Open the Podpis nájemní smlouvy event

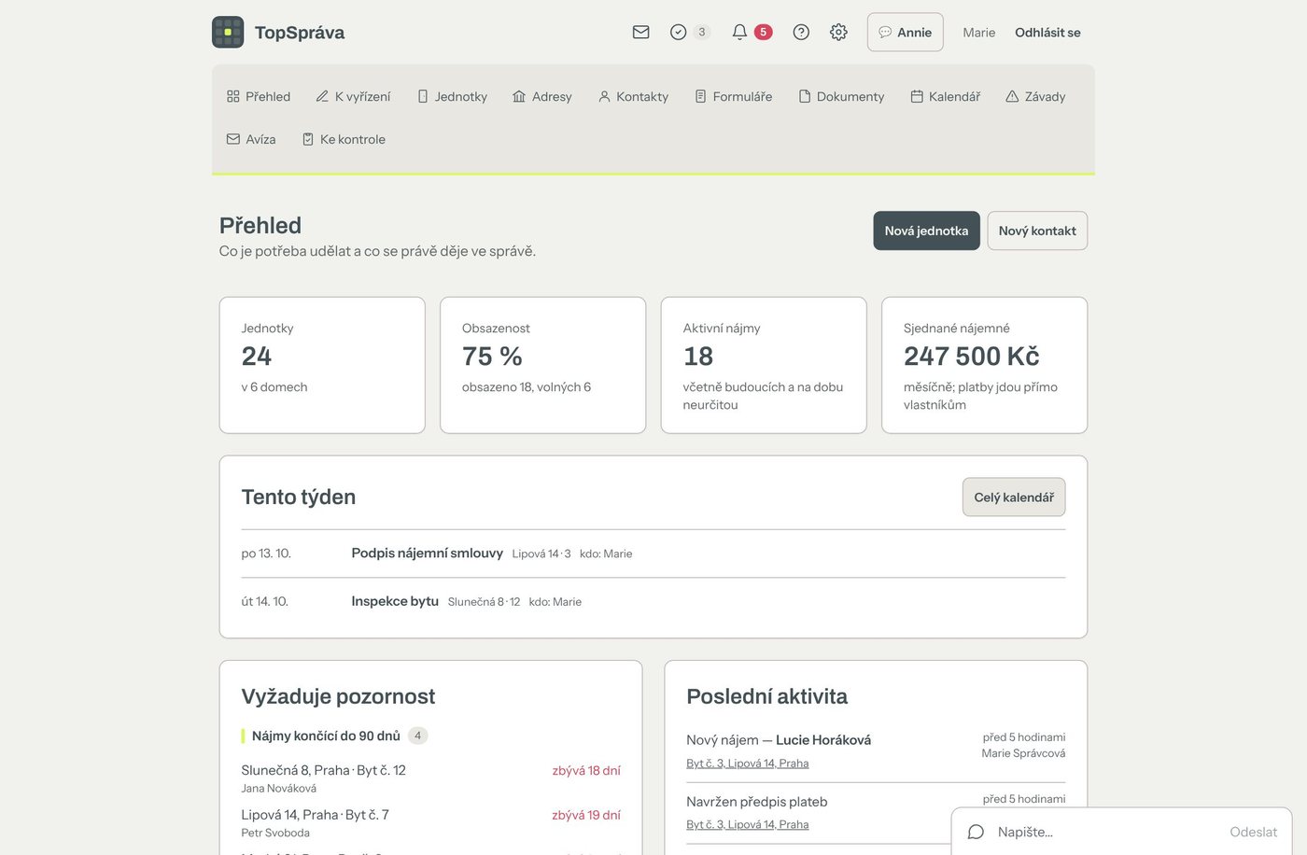[427, 554]
